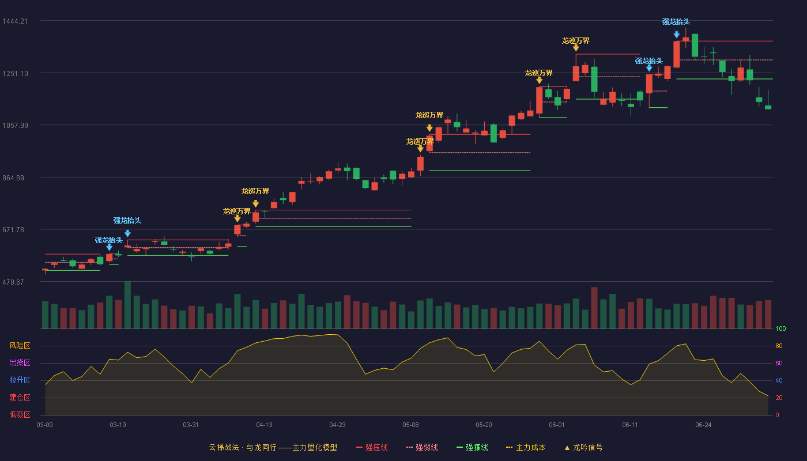807x461 pixels.
Task: Click the yellow arrow under 龙巡万界 just above 04-13
Action: [255, 204]
